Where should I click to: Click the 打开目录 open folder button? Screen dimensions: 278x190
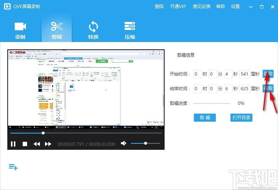tap(241, 118)
